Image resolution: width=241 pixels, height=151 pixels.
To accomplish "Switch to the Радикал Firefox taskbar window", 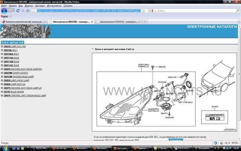I will (x=142, y=148).
